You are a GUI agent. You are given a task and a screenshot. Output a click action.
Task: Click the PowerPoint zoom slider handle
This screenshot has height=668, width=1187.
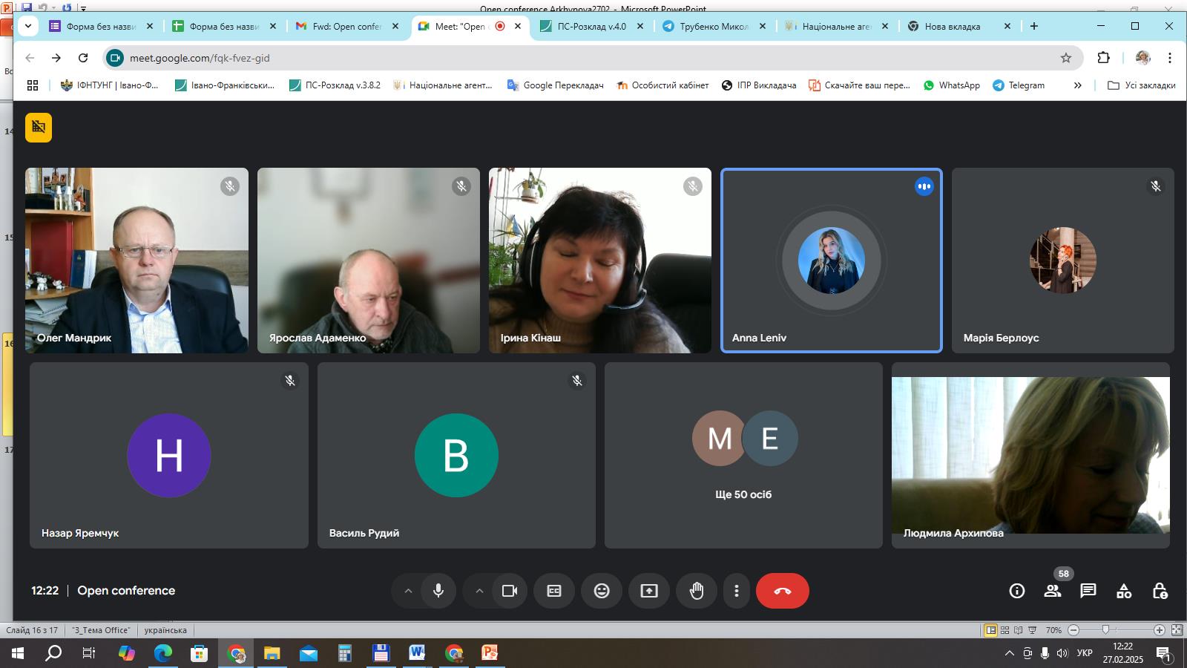tap(1105, 630)
